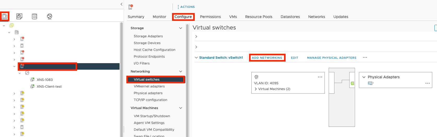Viewport: 437px width, 137px height.
Task: Expand Virtual Machines (2) list
Action: point(256,89)
